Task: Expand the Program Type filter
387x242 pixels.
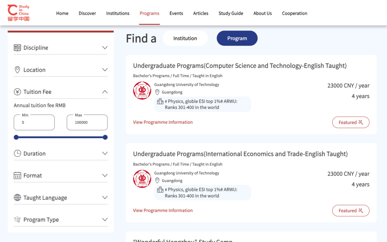Action: (105, 219)
